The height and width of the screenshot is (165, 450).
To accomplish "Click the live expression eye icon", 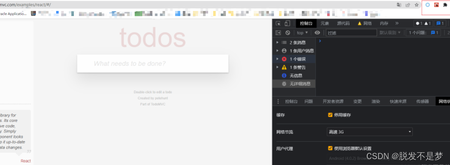I will 317,33.
